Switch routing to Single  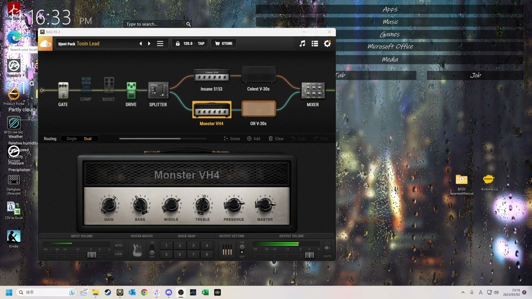71,139
